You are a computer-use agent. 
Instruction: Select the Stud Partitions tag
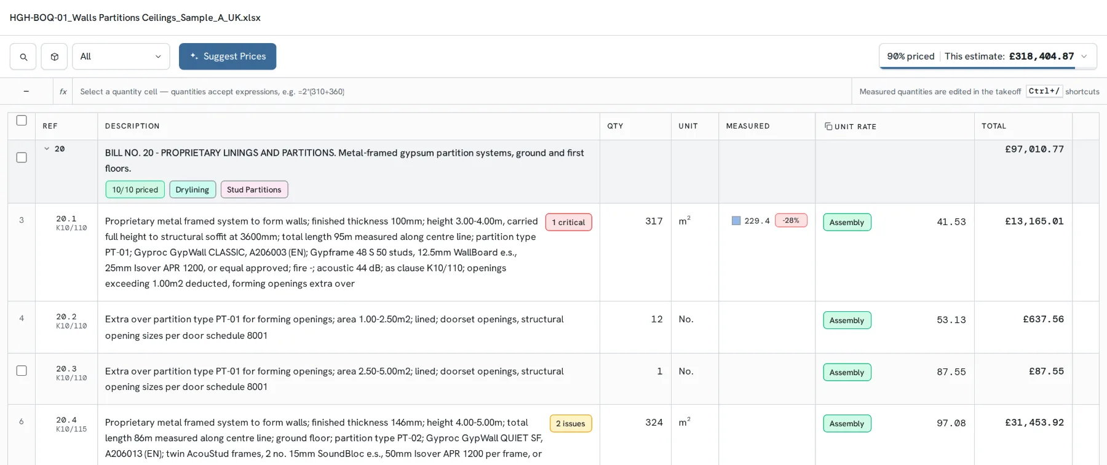tap(254, 189)
